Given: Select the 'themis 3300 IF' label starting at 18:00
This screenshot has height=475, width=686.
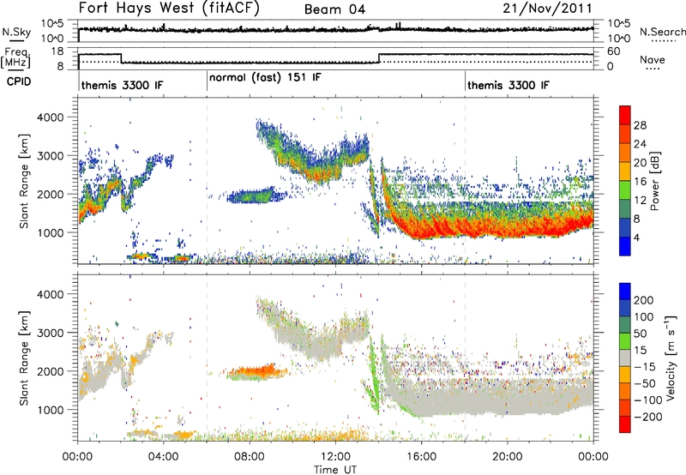Looking at the screenshot, I should (508, 85).
